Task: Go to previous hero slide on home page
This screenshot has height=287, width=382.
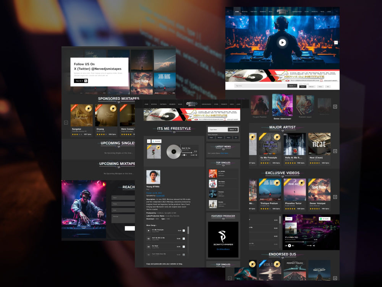Action: [x=229, y=42]
